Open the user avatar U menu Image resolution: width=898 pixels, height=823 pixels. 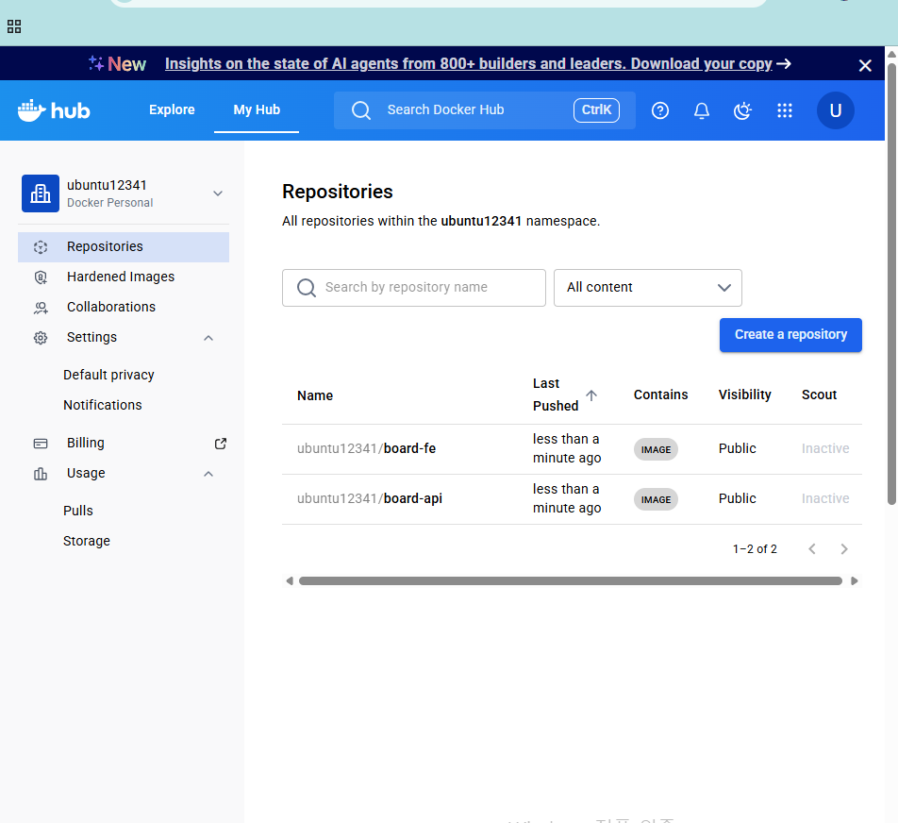[x=835, y=110]
